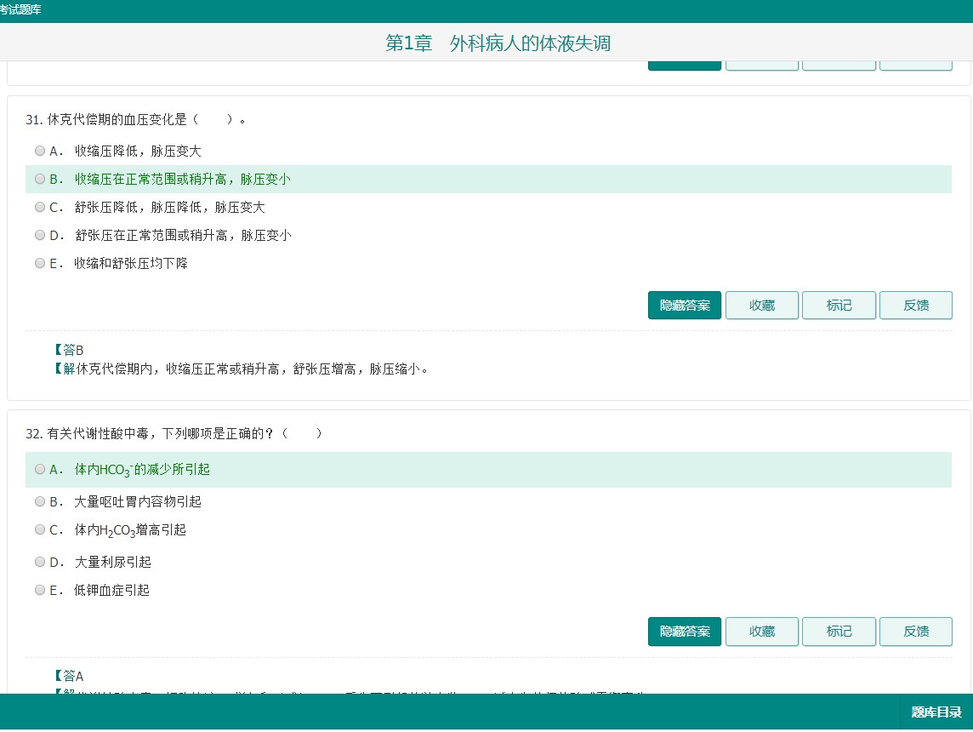
Task: Click 收藏 button for question 32
Action: coord(762,632)
